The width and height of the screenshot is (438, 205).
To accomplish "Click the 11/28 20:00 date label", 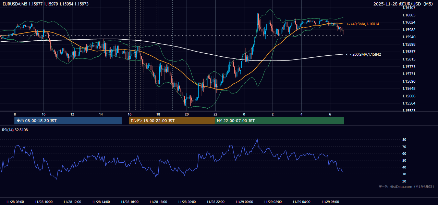I will click(x=187, y=202).
